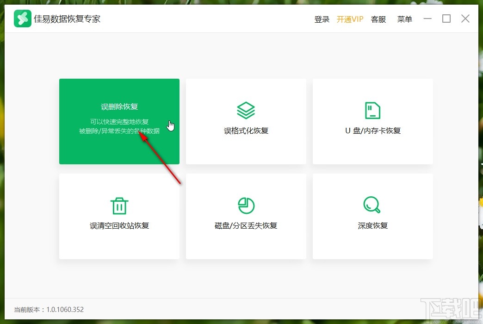The height and width of the screenshot is (324, 483).
Task: Close the recovery app window
Action: (x=465, y=19)
